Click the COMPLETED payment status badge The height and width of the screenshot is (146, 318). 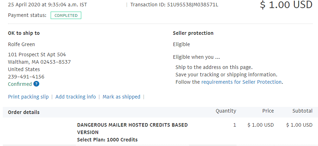point(66,15)
